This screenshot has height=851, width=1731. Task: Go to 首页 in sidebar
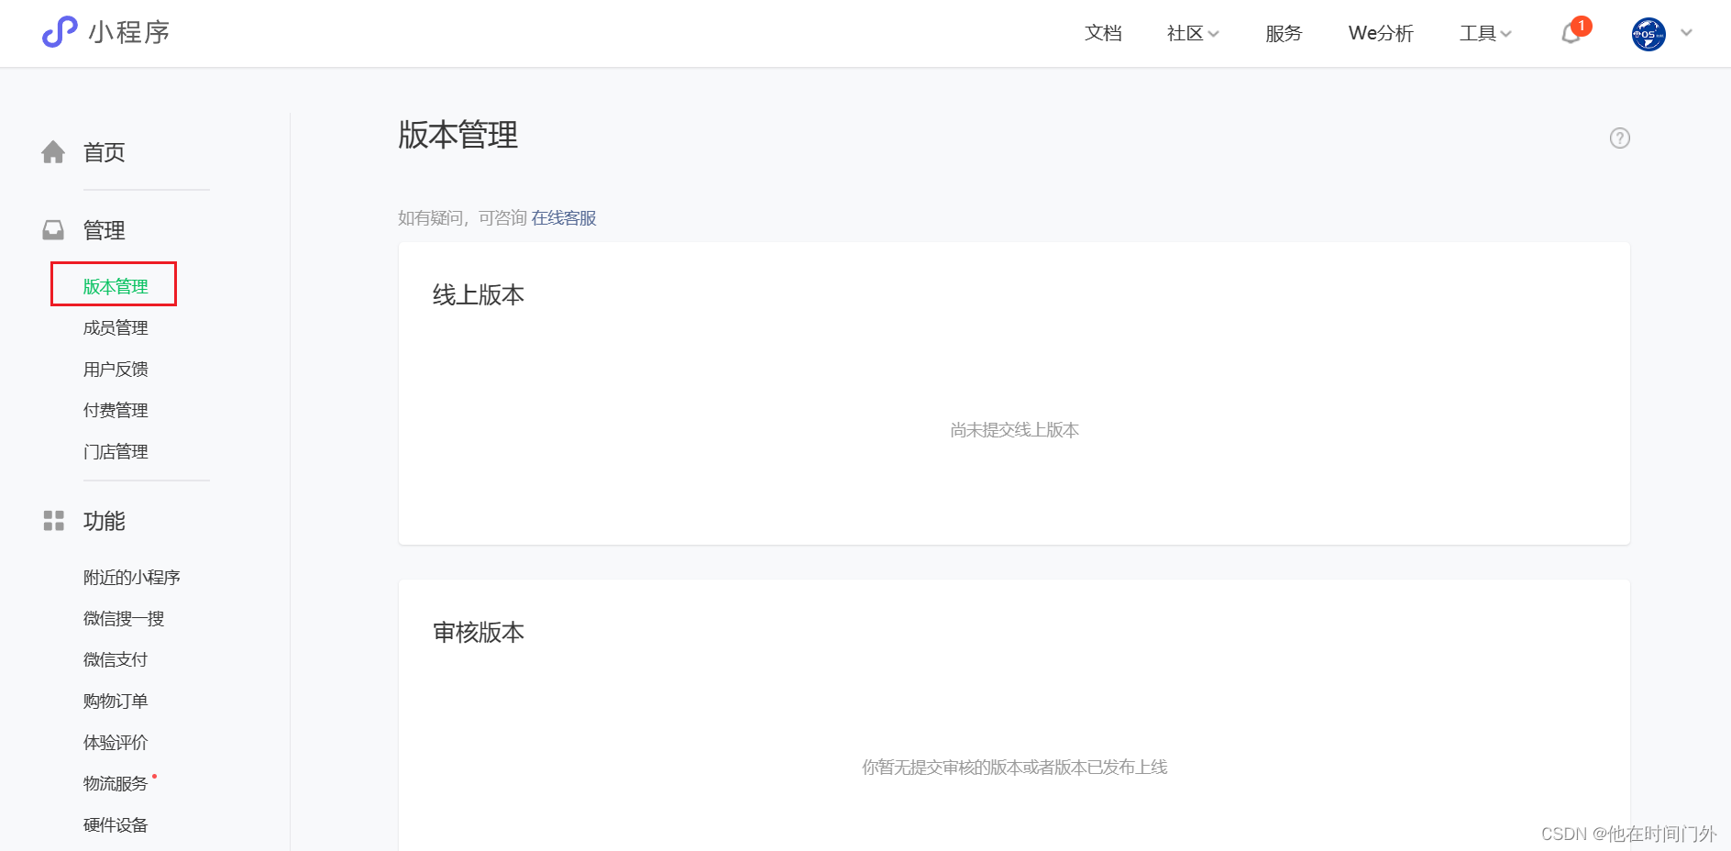coord(104,152)
